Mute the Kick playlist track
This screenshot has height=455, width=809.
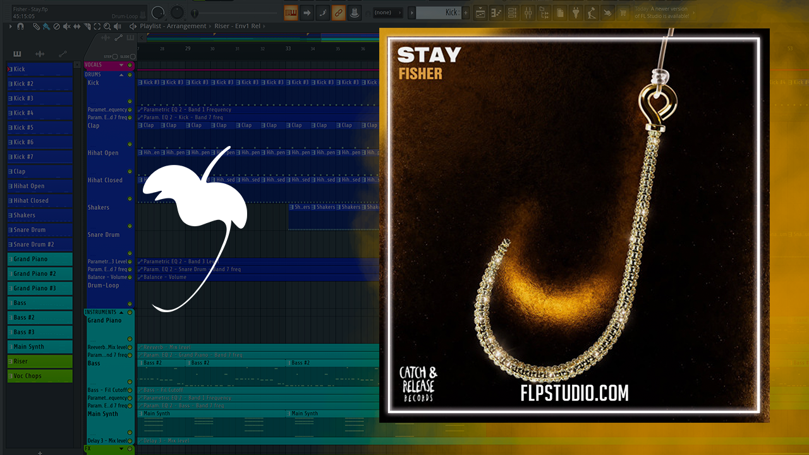130,101
